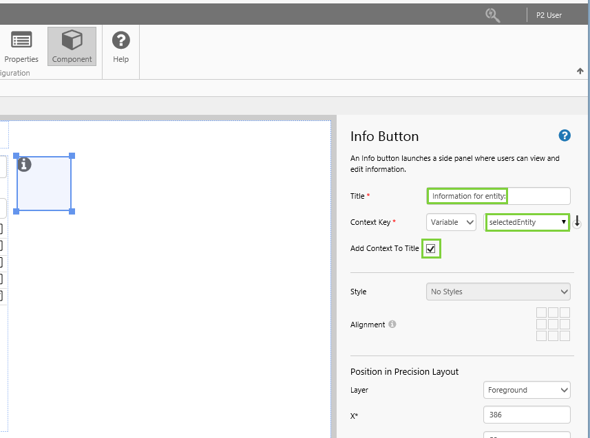Open the Layer dropdown set to Foreground

[527, 390]
